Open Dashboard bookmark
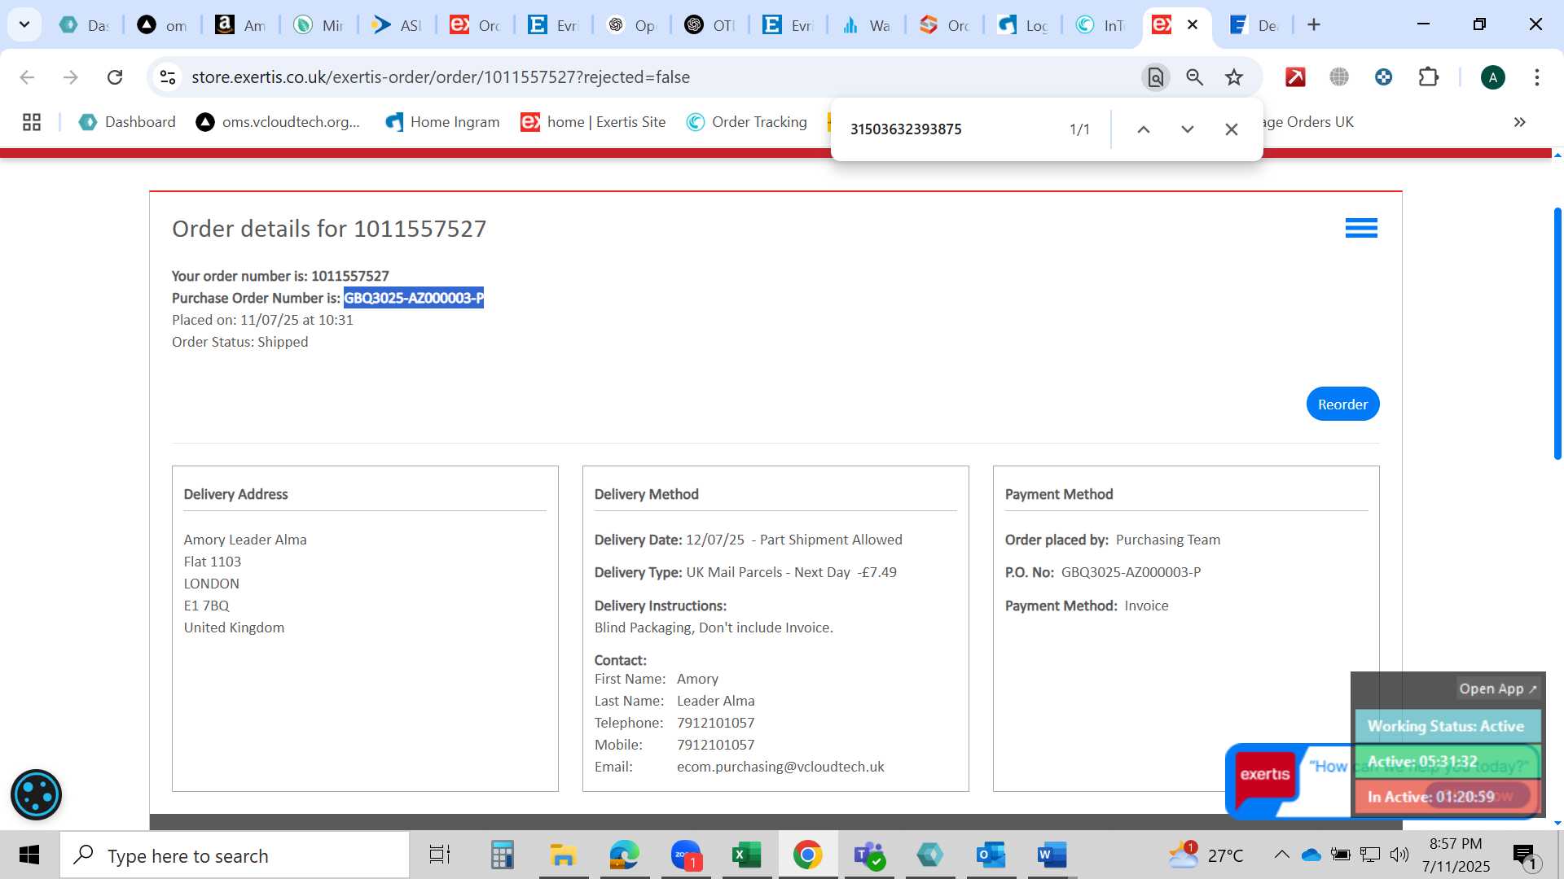This screenshot has width=1564, height=879. pos(127,122)
